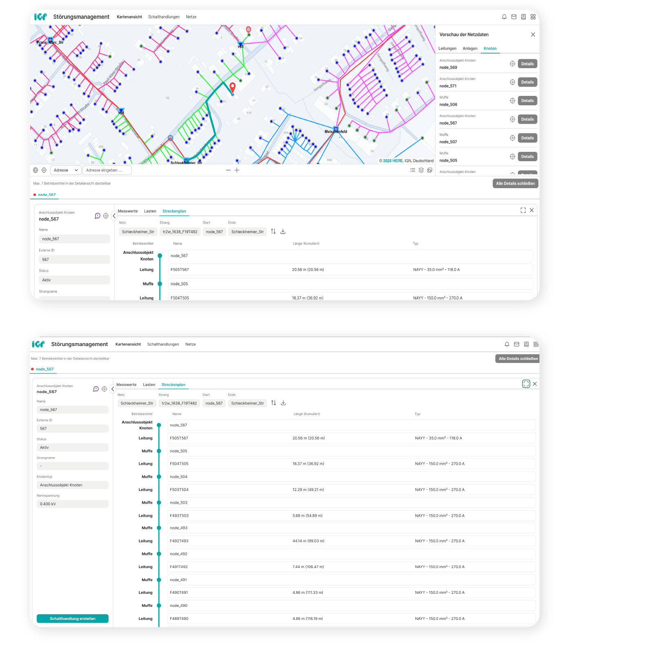The width and height of the screenshot is (653, 653).
Task: Click the sort arrows icon in bottom window
Action: 274,403
